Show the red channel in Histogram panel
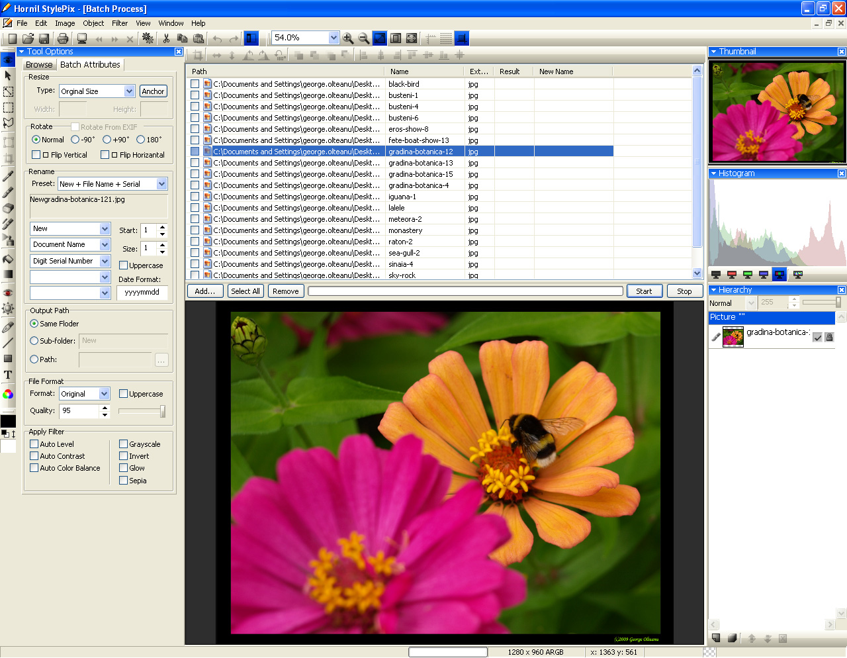This screenshot has height=658, width=847. (732, 274)
